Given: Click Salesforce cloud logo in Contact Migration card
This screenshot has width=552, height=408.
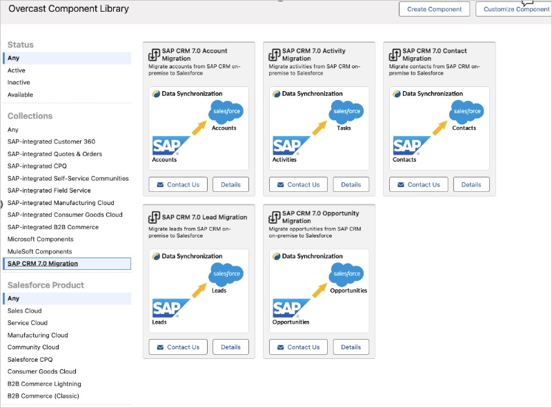Looking at the screenshot, I should click(x=467, y=111).
